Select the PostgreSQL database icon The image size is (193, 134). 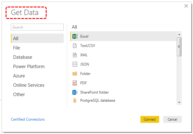click(75, 100)
